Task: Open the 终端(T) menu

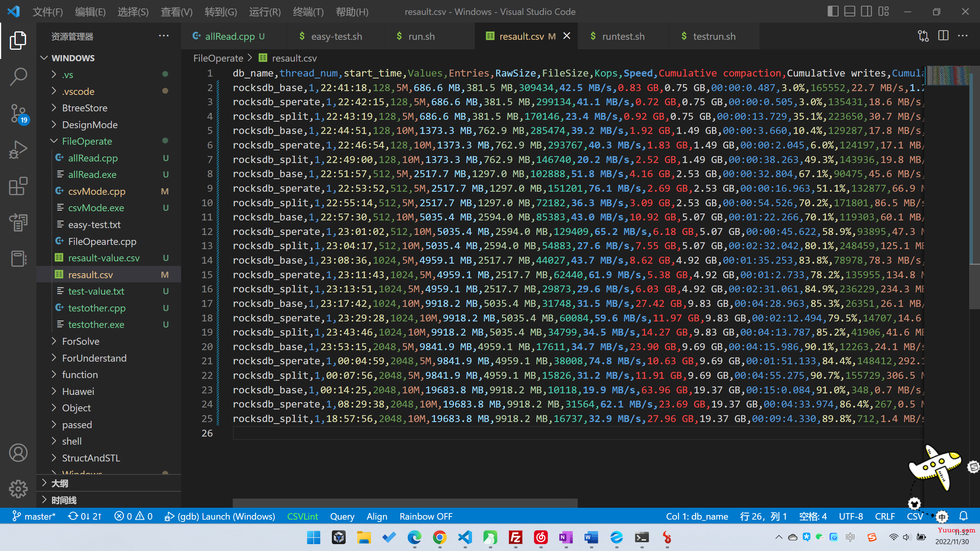Action: coord(308,12)
